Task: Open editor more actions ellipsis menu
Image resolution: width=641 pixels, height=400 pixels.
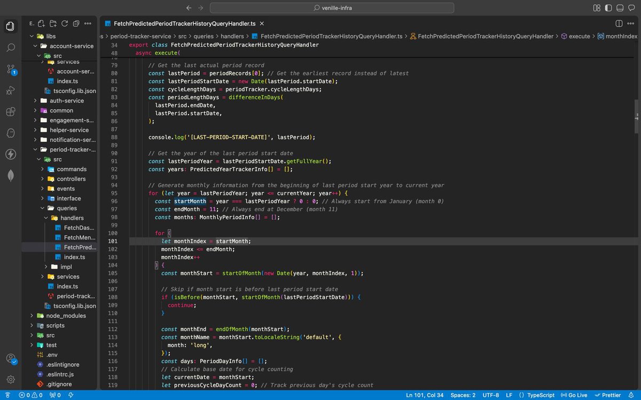Action: 631,23
